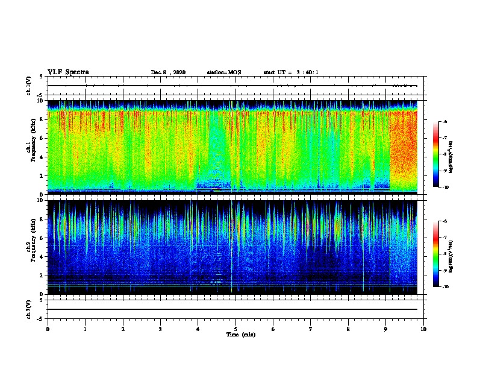Click the time axis tick label '9'
The height and width of the screenshot is (369, 477).
pos(385,329)
